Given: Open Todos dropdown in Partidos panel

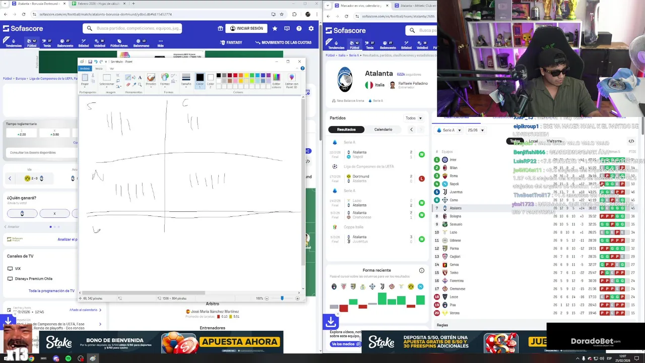Looking at the screenshot, I should click(x=414, y=118).
